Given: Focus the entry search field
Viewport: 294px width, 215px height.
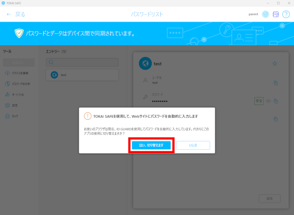Looking at the screenshot, I should point(82,62).
